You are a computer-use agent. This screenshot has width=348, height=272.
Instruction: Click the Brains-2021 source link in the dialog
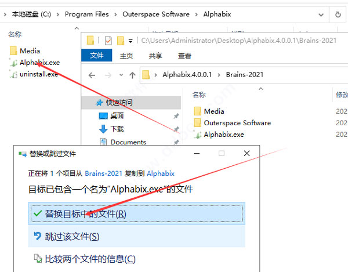click(x=104, y=173)
